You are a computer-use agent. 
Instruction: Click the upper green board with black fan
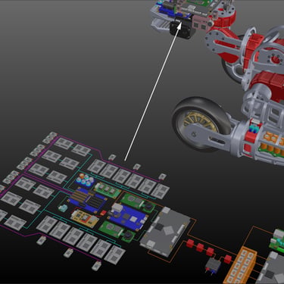click(138, 203)
